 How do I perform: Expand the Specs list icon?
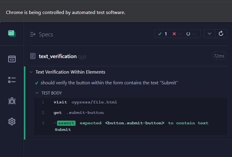(x=33, y=34)
